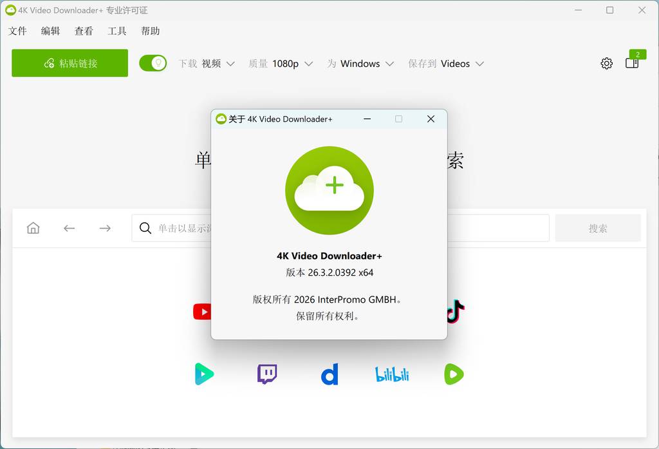Open the 工具 menu

pyautogui.click(x=117, y=31)
